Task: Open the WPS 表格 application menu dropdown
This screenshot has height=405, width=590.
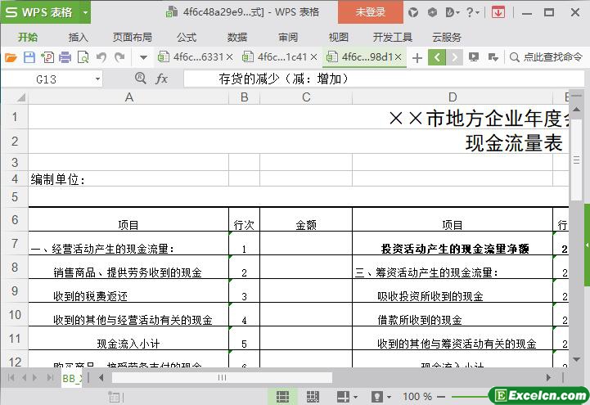Action: [82, 12]
